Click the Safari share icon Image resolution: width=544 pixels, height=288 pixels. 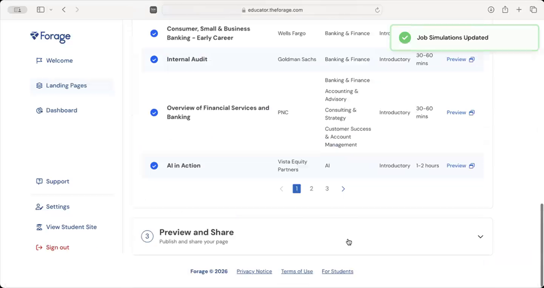tap(505, 9)
